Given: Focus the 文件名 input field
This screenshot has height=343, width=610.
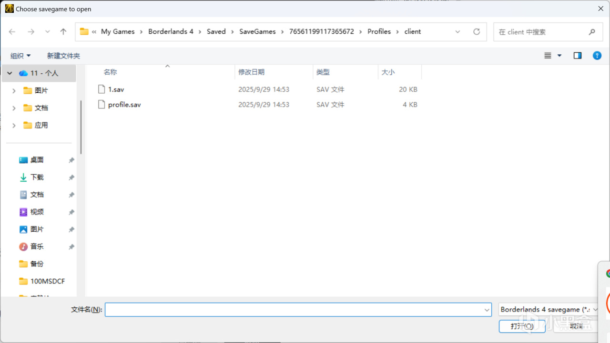Looking at the screenshot, I should coord(298,310).
